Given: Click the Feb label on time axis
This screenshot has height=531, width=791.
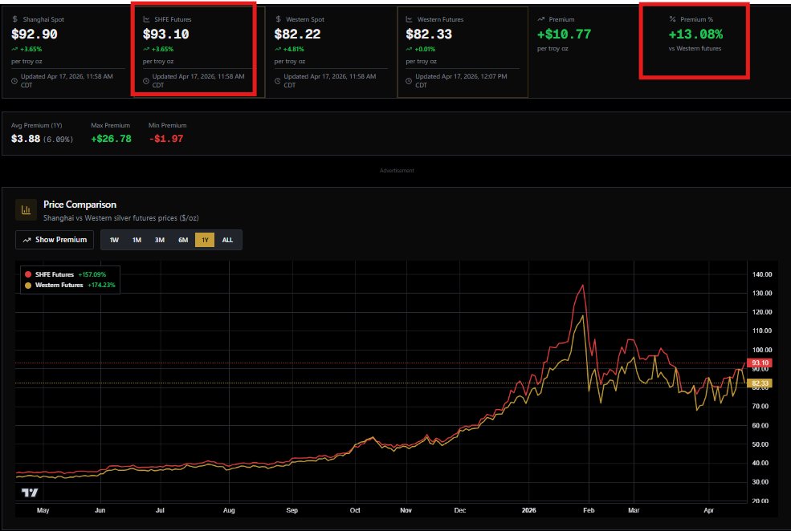Looking at the screenshot, I should (589, 510).
